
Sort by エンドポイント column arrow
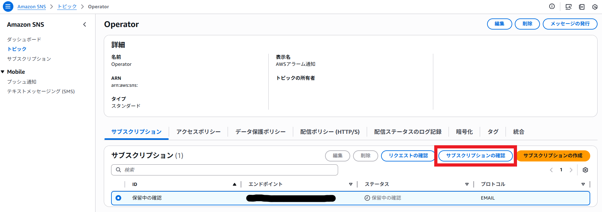point(351,184)
